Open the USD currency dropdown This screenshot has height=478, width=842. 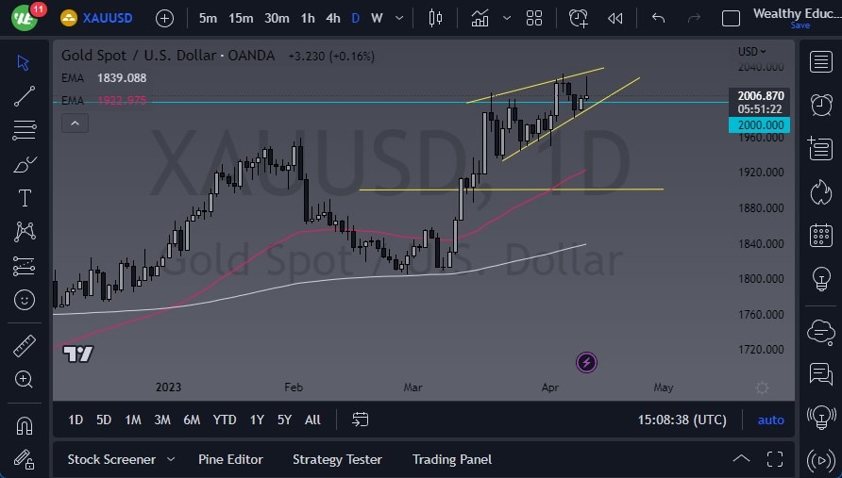pyautogui.click(x=751, y=52)
